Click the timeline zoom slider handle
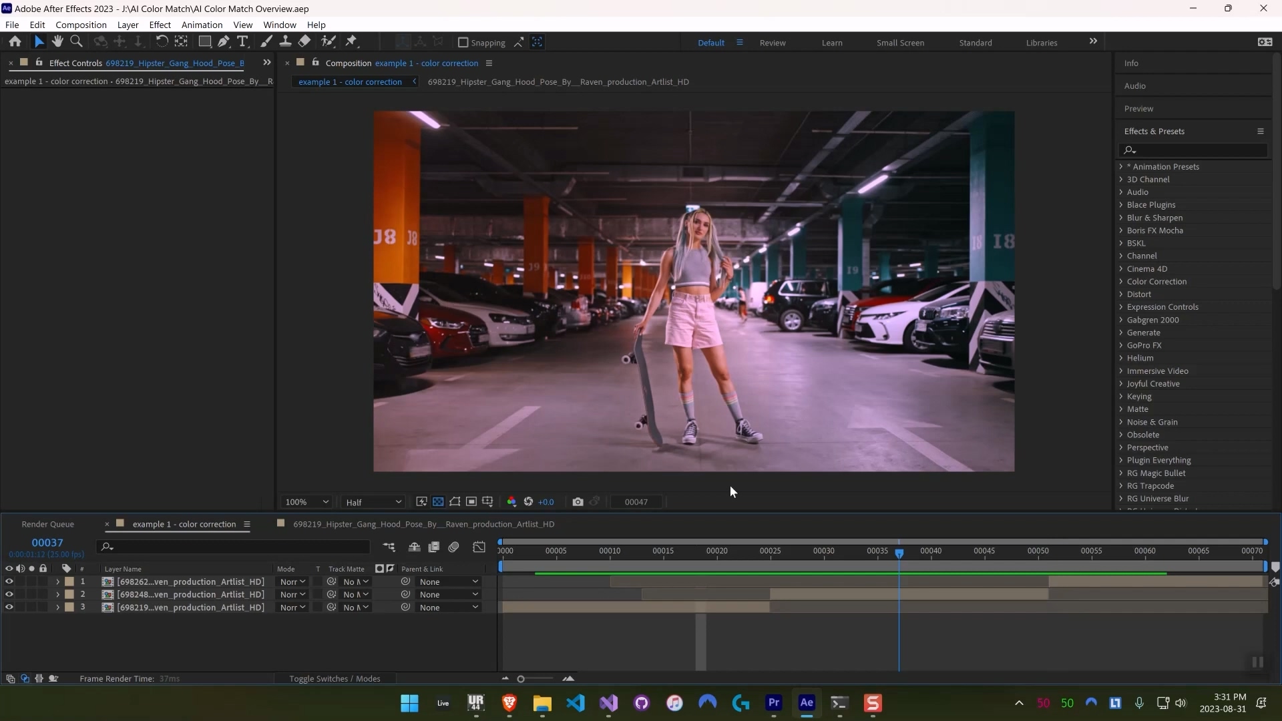 (x=521, y=679)
